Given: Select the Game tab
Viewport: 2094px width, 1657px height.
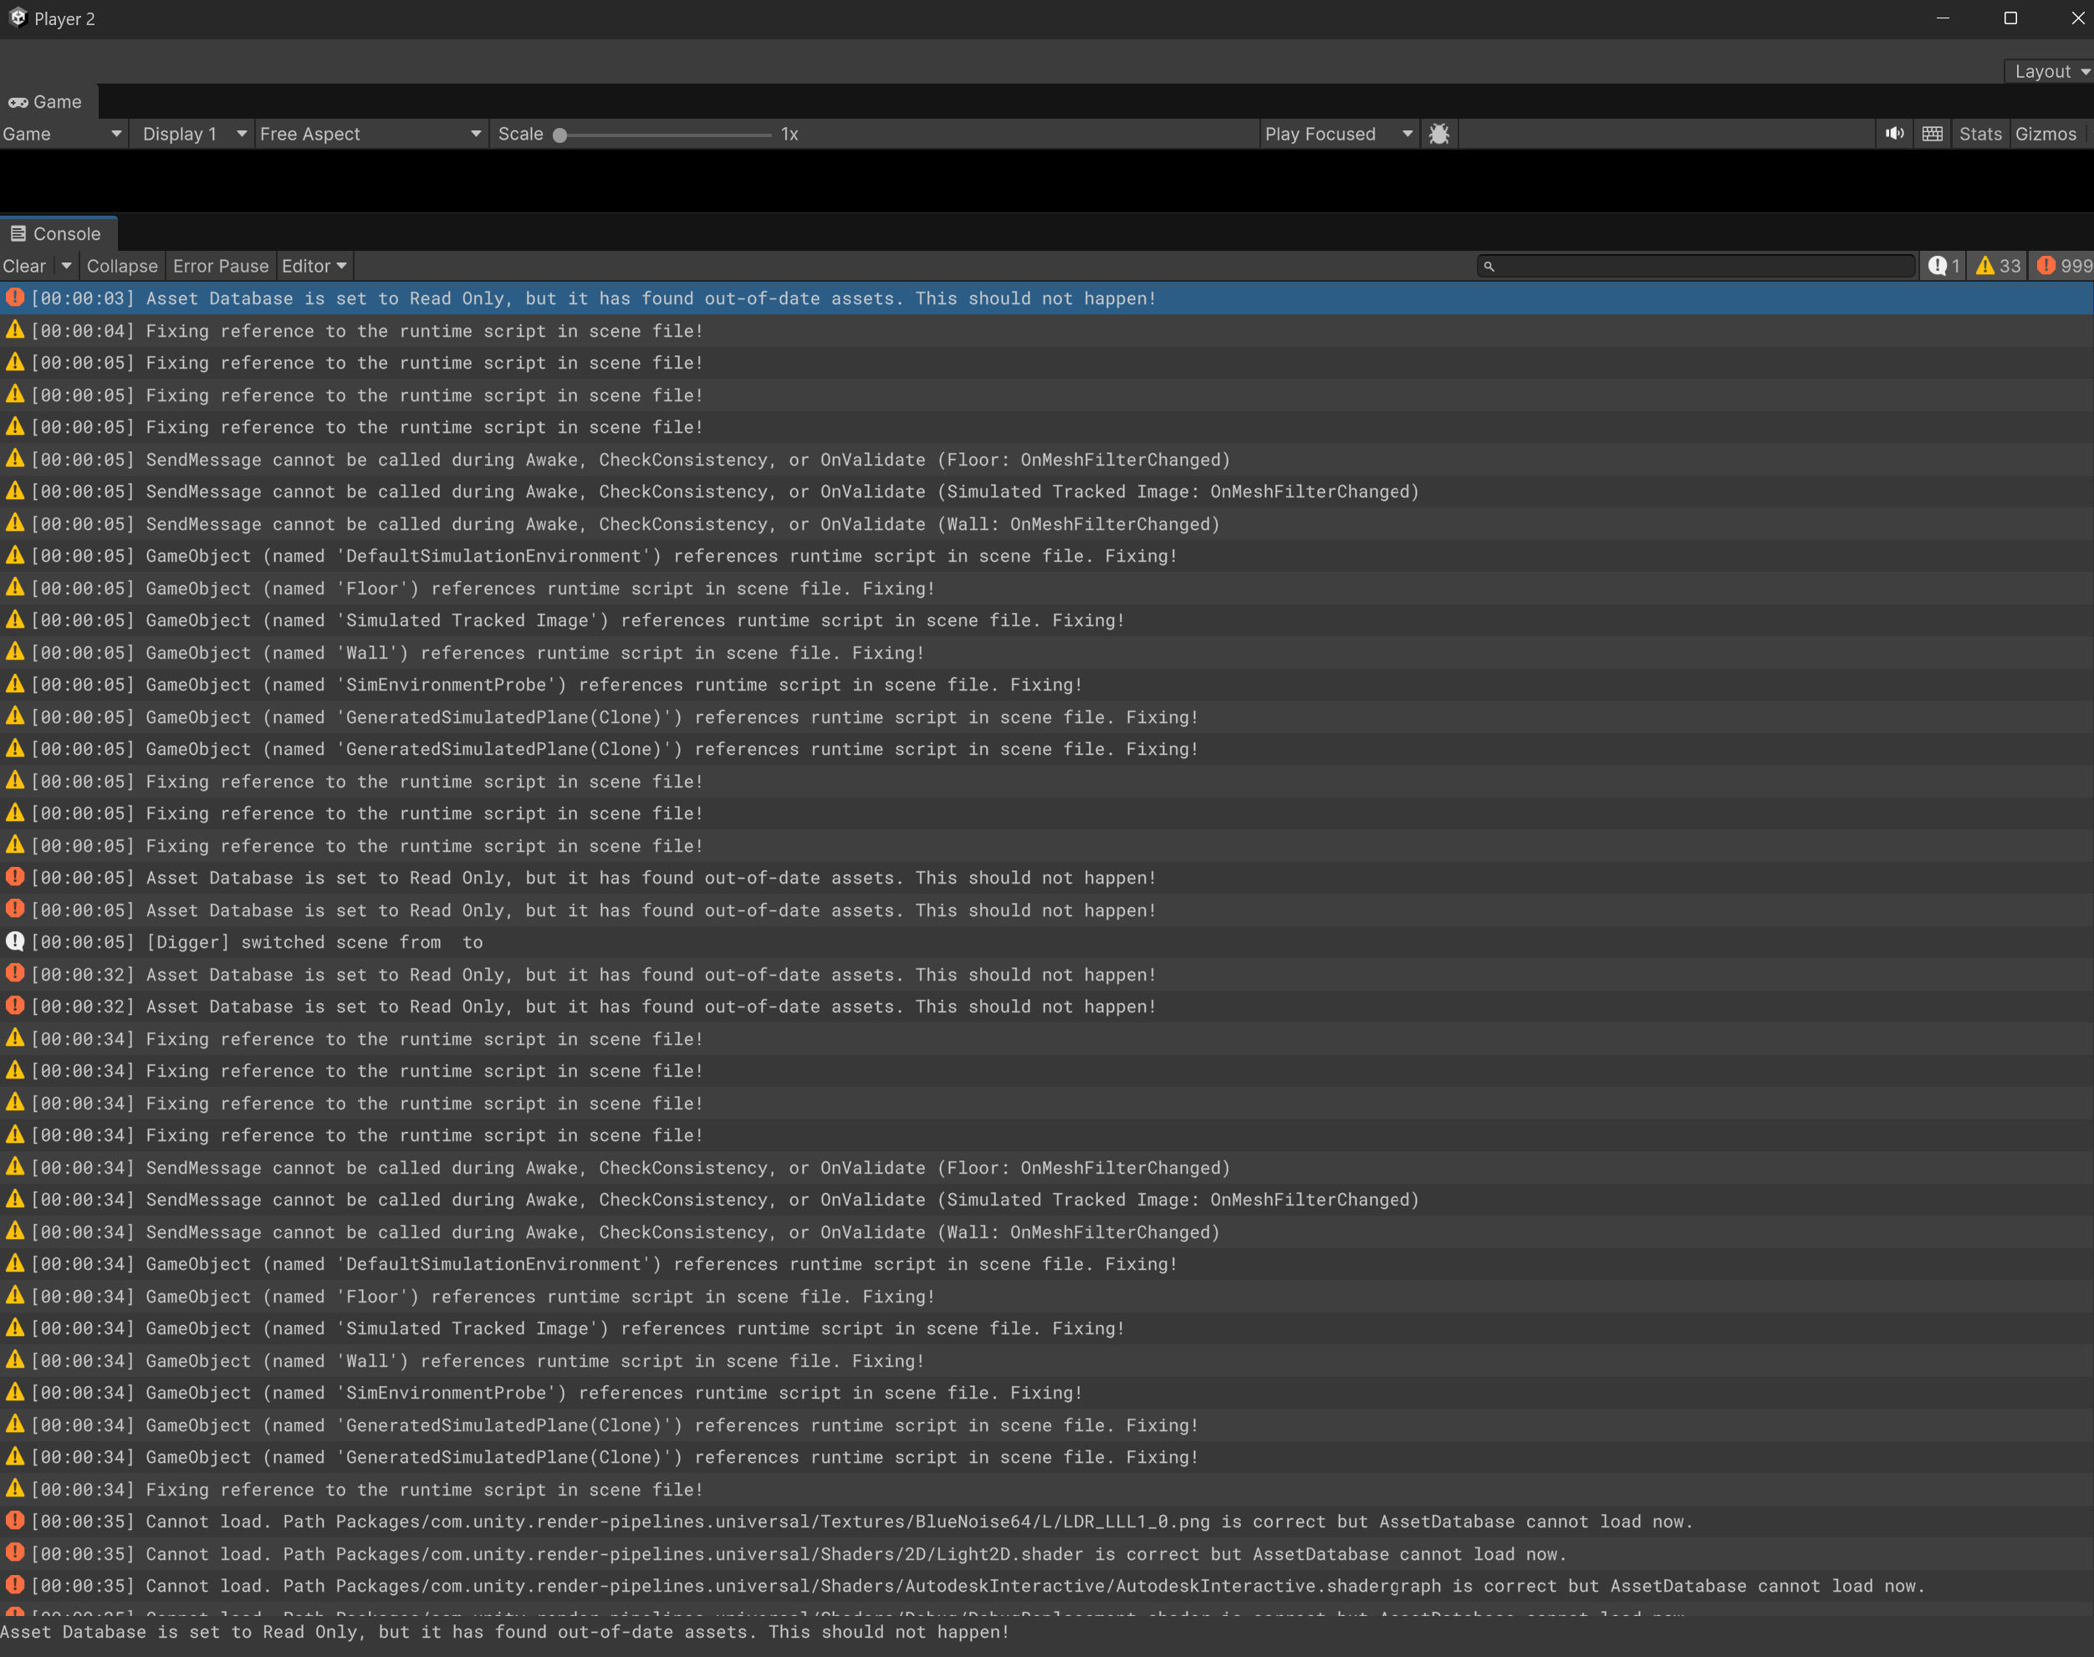Looking at the screenshot, I should click(46, 102).
